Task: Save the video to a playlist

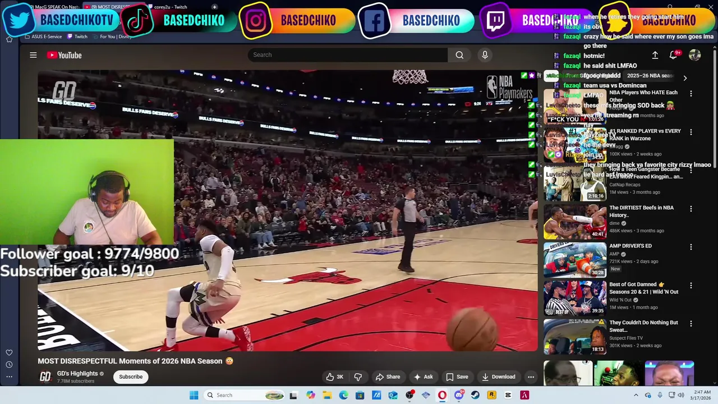Action: click(457, 377)
